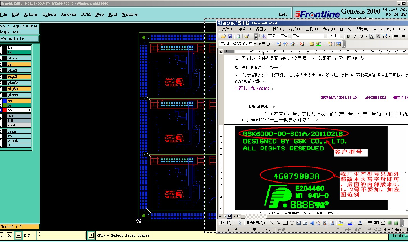Screen dimensions: 408x242
Task: Toggle italic formatting in Word
Action: click(355, 36)
